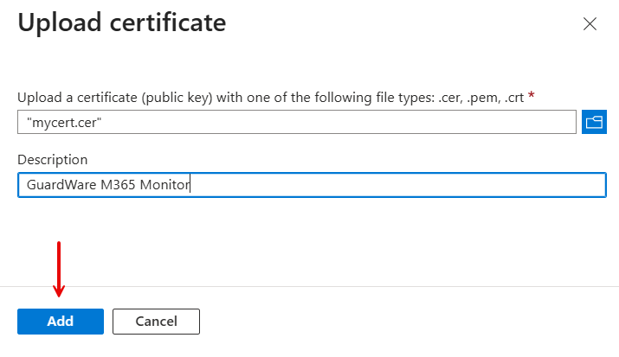Click the word "Monitor" in Description box
This screenshot has width=619, height=357.
click(167, 184)
